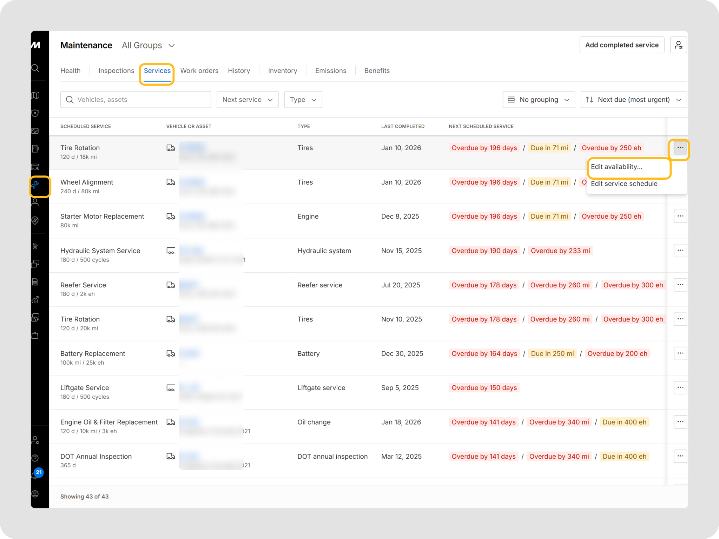Open more options for first Tire Rotation row
Screen dimensions: 719x539
click(x=680, y=148)
